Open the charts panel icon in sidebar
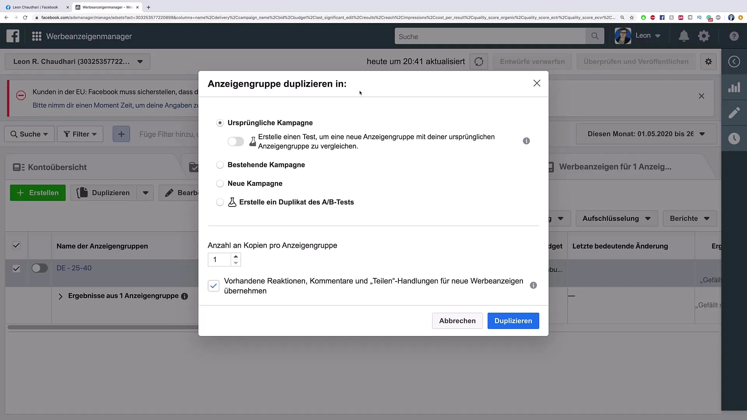Screen dimensions: 747x420 734,87
